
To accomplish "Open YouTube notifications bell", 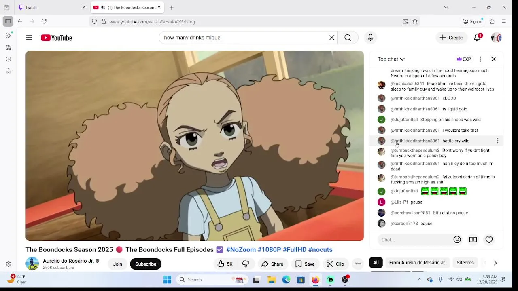I will coord(478,38).
